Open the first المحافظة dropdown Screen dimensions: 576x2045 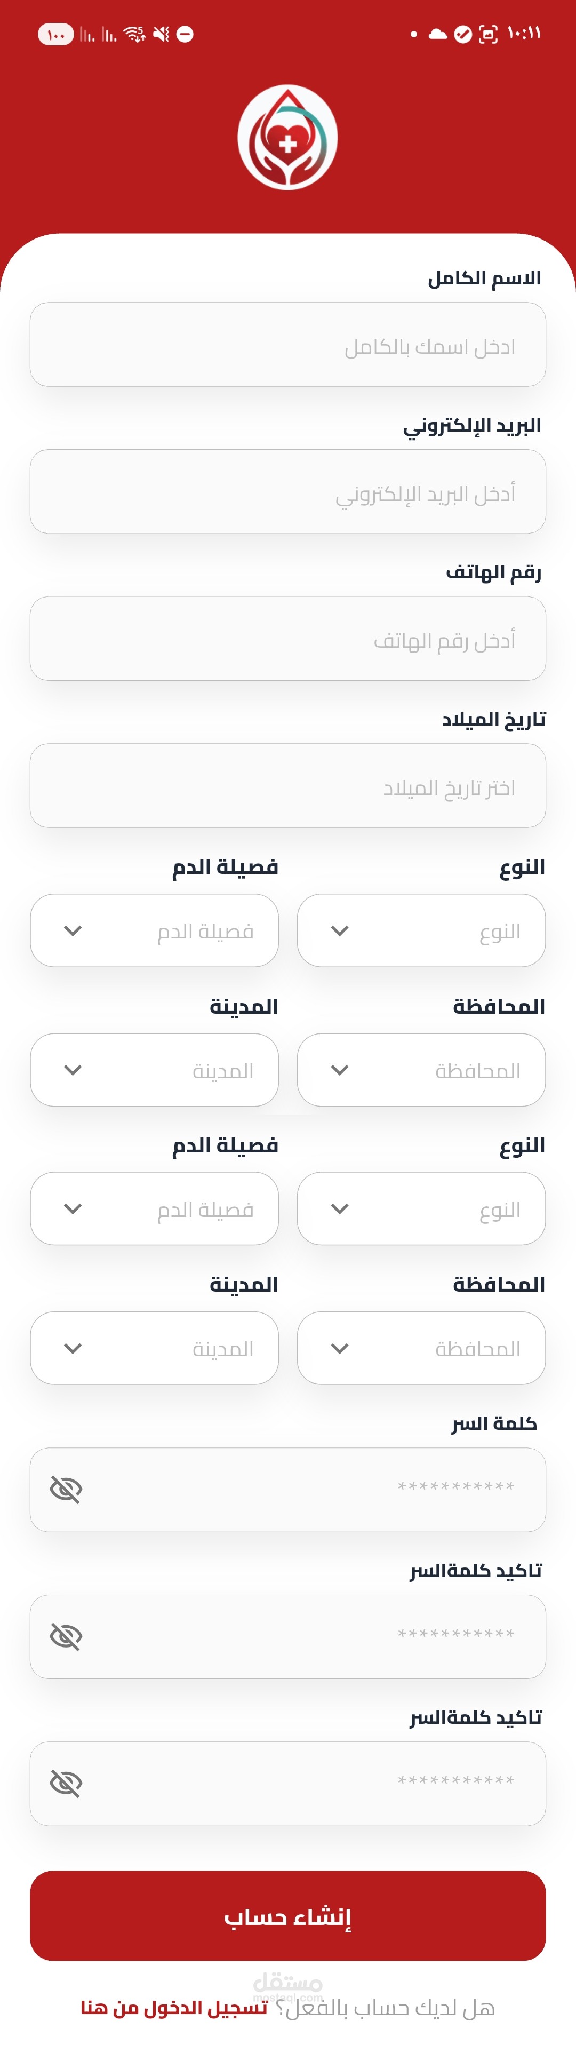point(420,1069)
